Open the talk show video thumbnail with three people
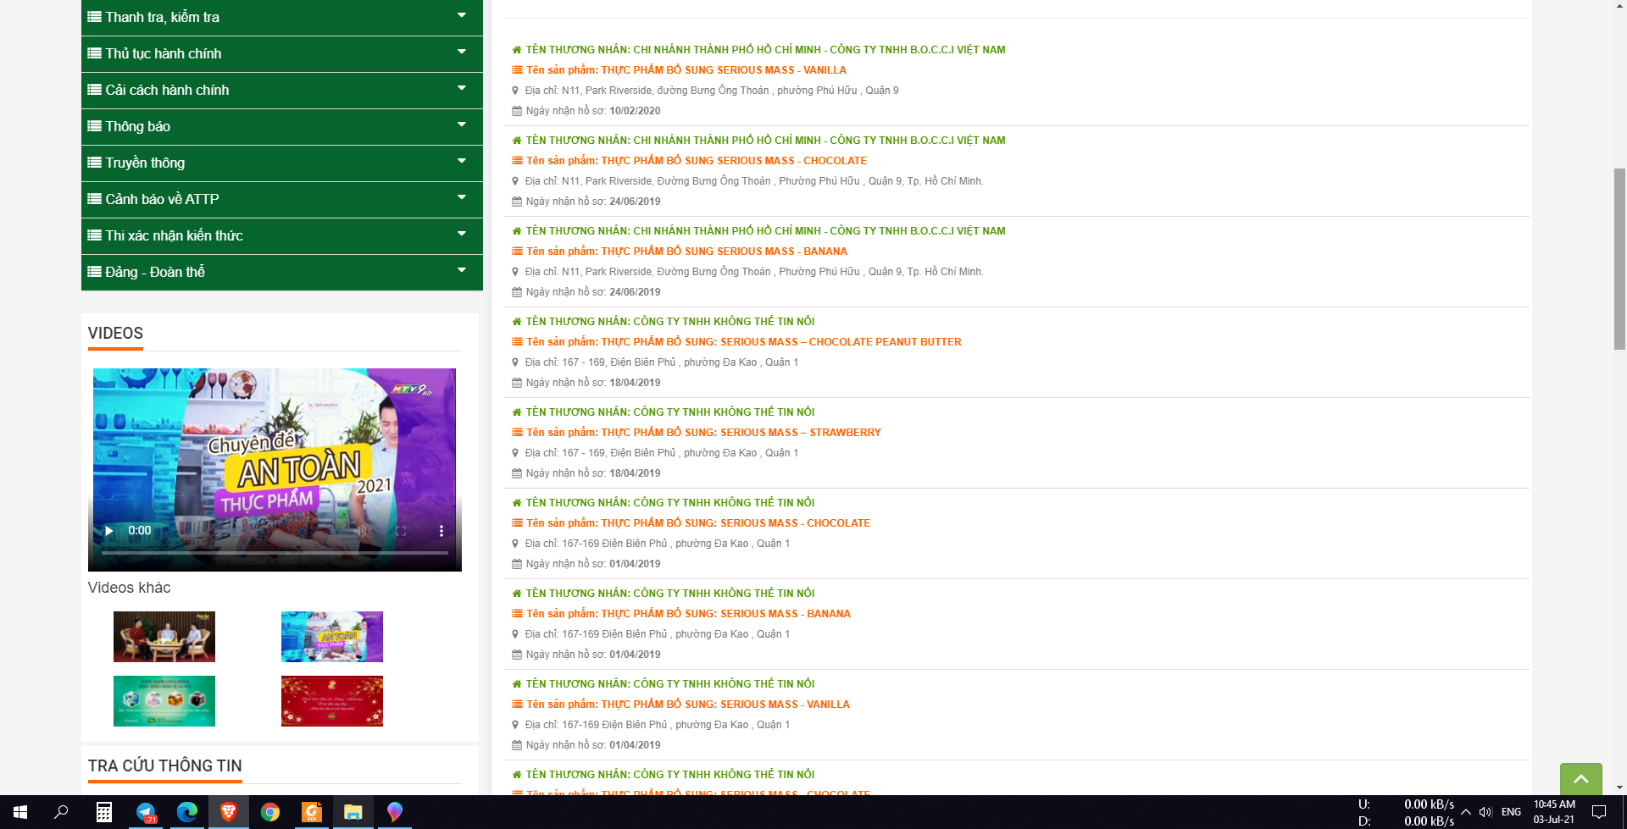This screenshot has width=1627, height=829. pos(164,637)
